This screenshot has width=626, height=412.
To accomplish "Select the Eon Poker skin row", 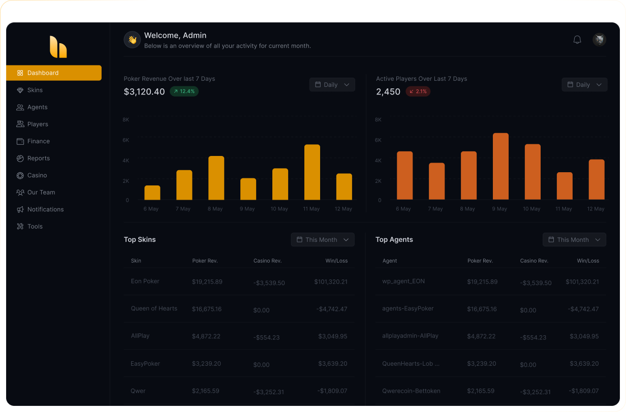I will point(239,281).
